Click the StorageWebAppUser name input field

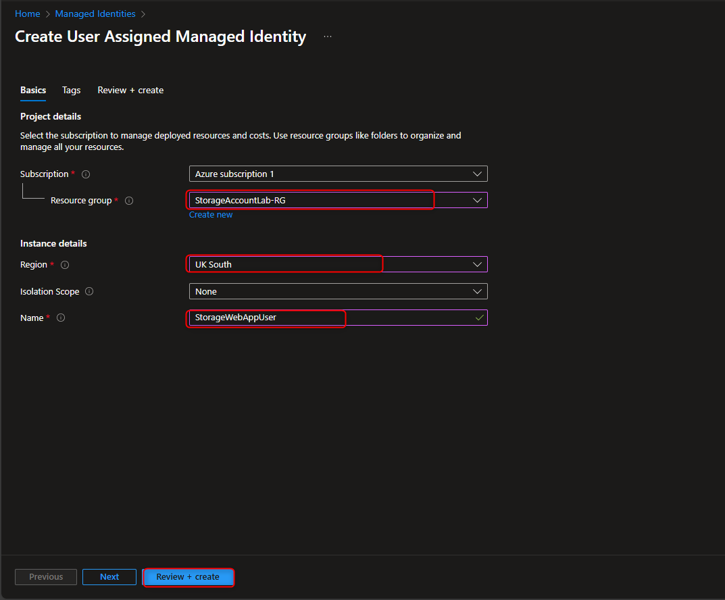click(x=266, y=318)
